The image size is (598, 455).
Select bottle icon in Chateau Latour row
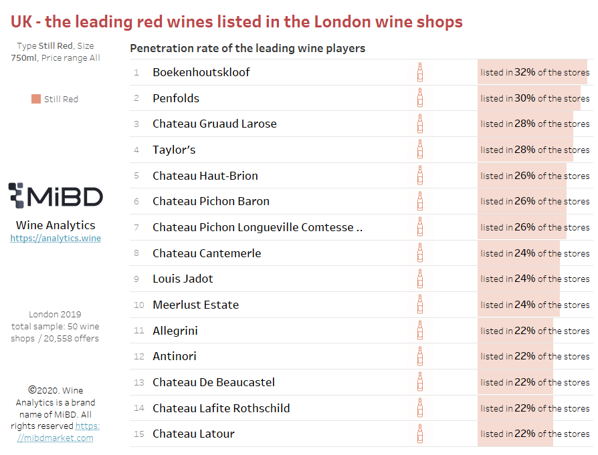click(420, 434)
